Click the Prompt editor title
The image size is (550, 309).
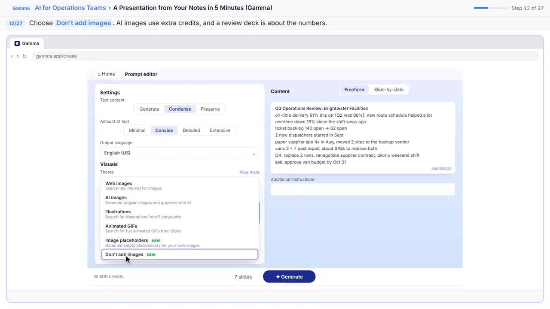[x=141, y=74]
